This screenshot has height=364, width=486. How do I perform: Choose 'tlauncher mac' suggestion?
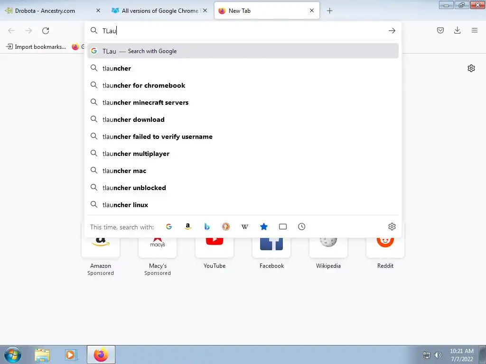click(x=243, y=171)
